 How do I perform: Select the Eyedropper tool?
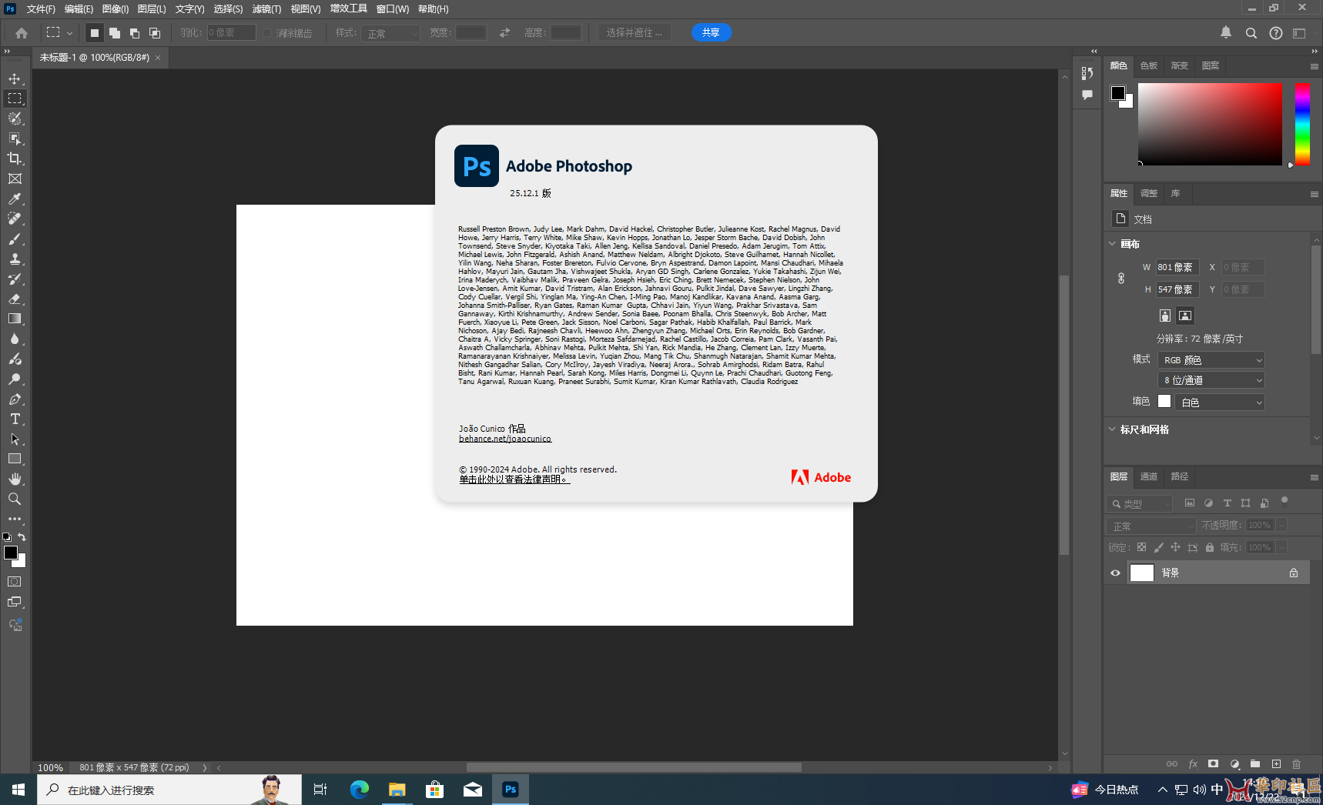coord(15,199)
